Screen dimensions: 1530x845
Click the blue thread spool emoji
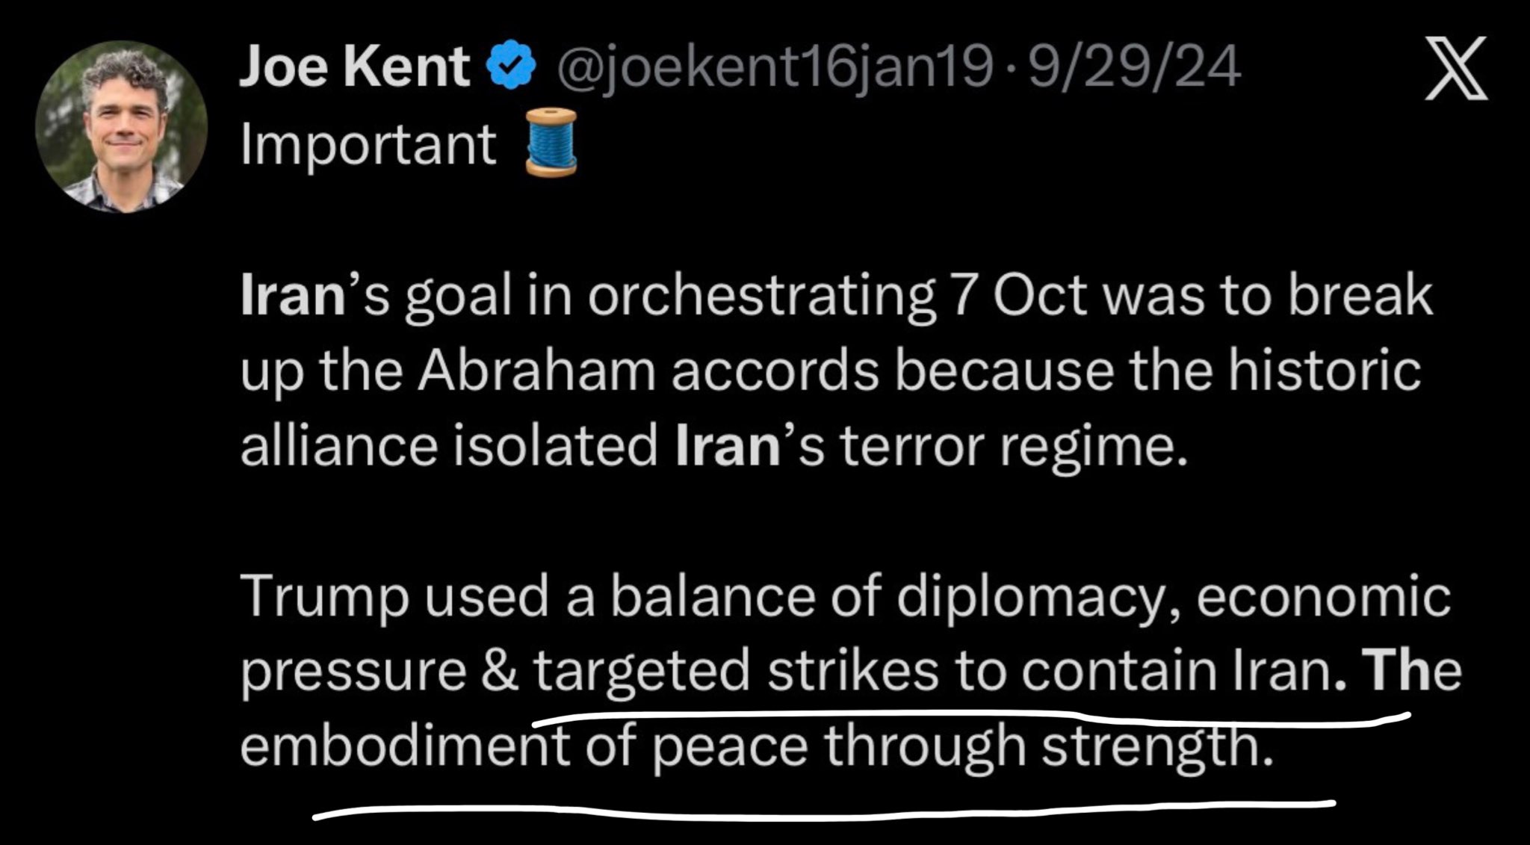point(551,142)
